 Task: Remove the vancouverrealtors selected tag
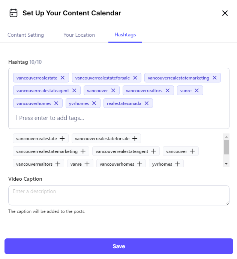coord(168,91)
